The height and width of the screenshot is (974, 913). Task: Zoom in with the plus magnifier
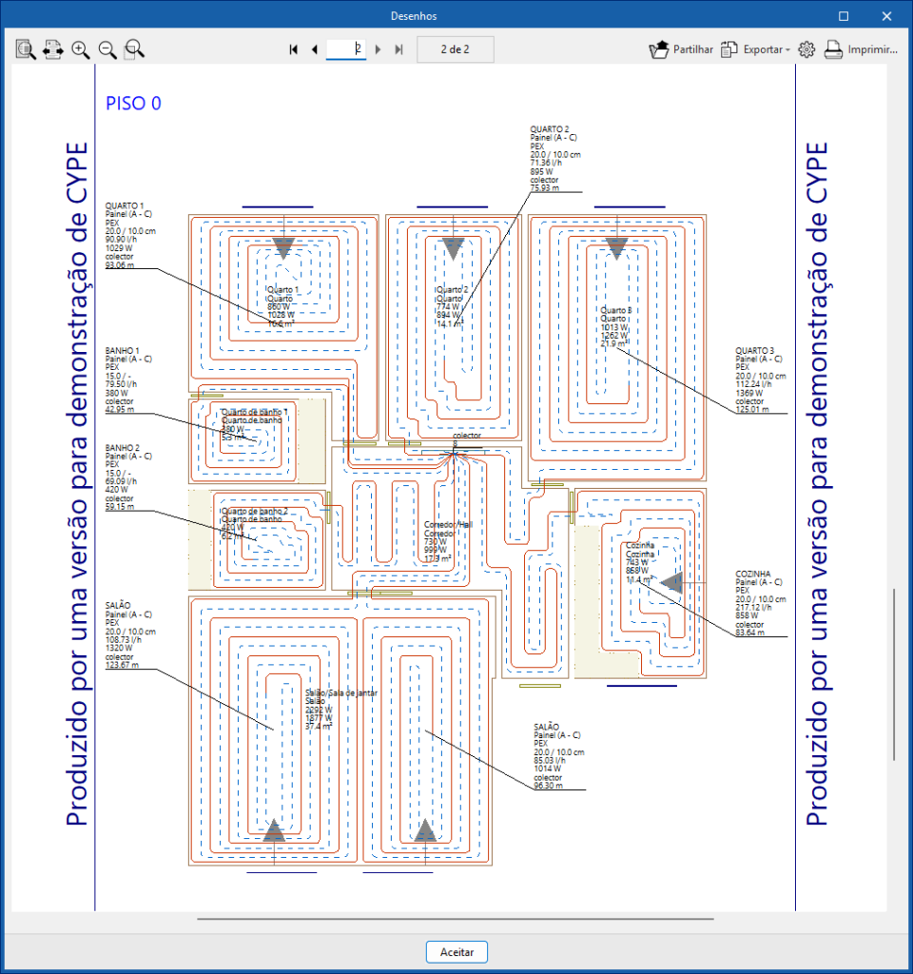(80, 49)
